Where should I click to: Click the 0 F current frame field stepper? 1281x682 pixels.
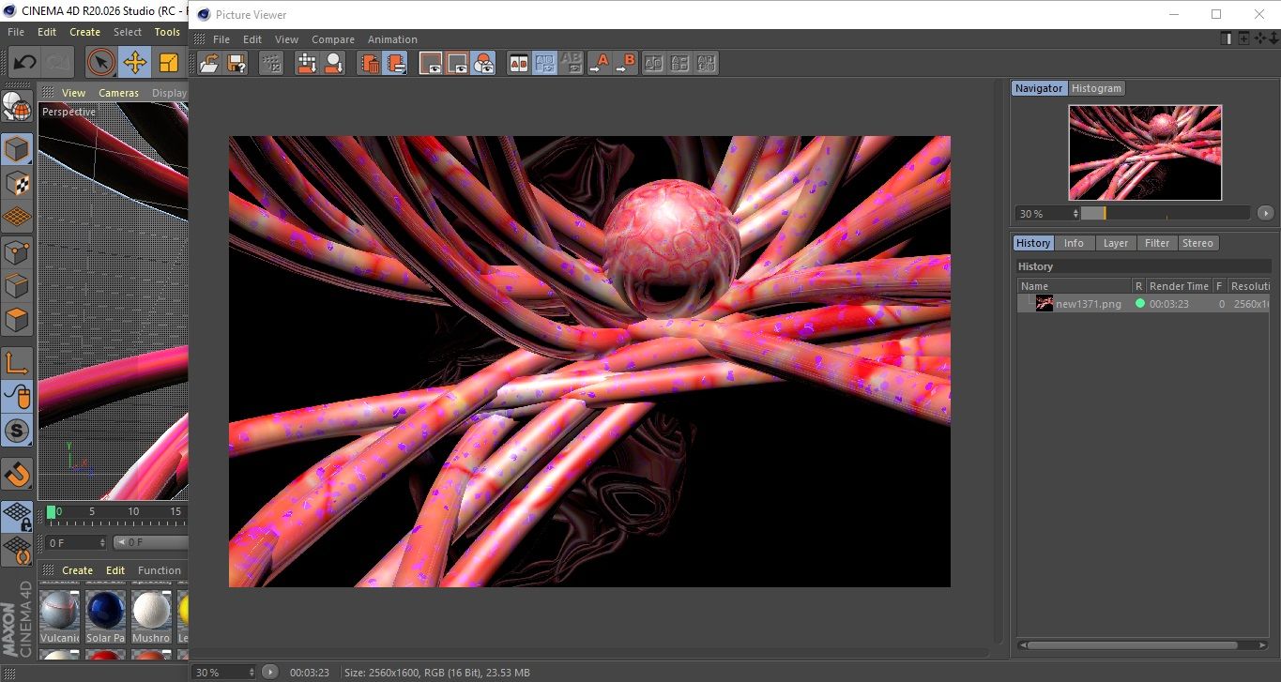click(x=102, y=542)
